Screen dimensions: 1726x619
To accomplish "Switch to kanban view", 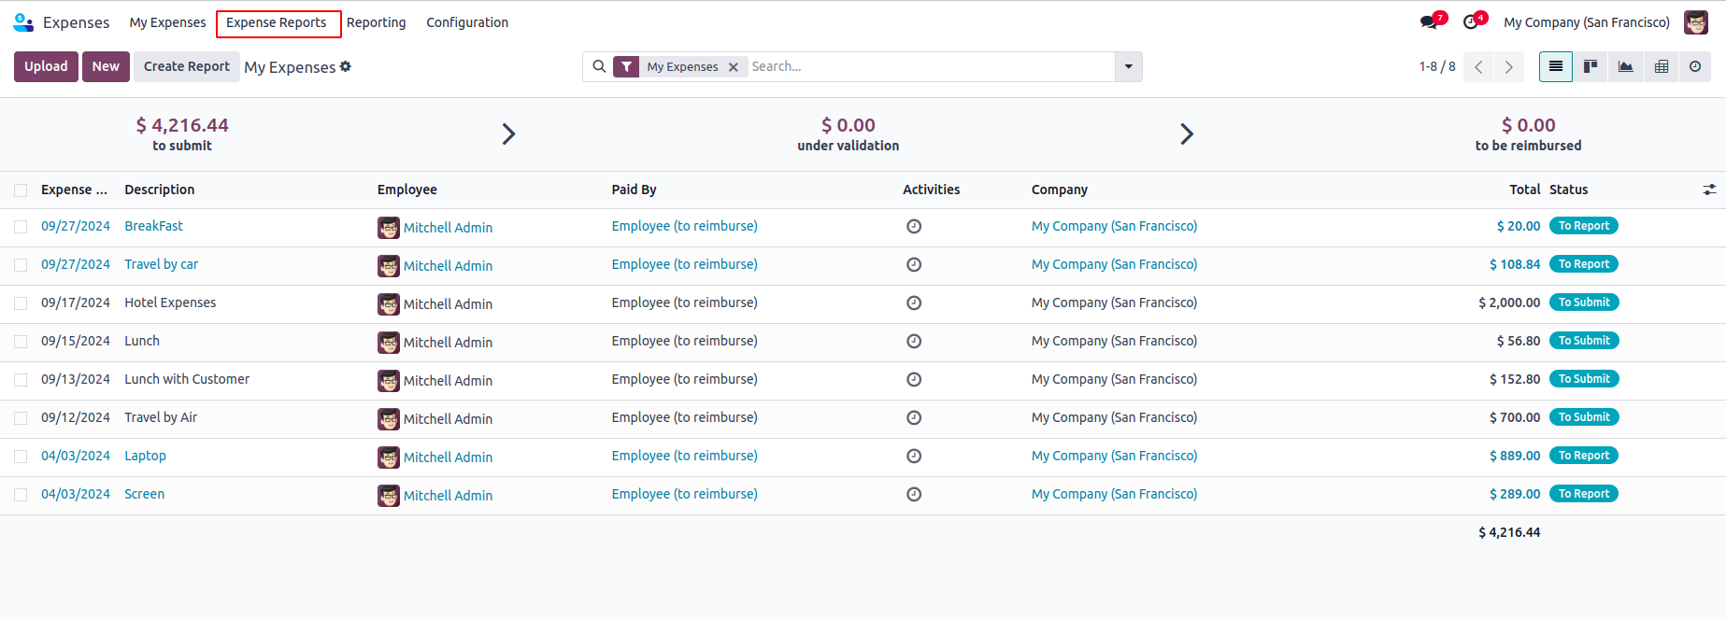I will 1590,66.
